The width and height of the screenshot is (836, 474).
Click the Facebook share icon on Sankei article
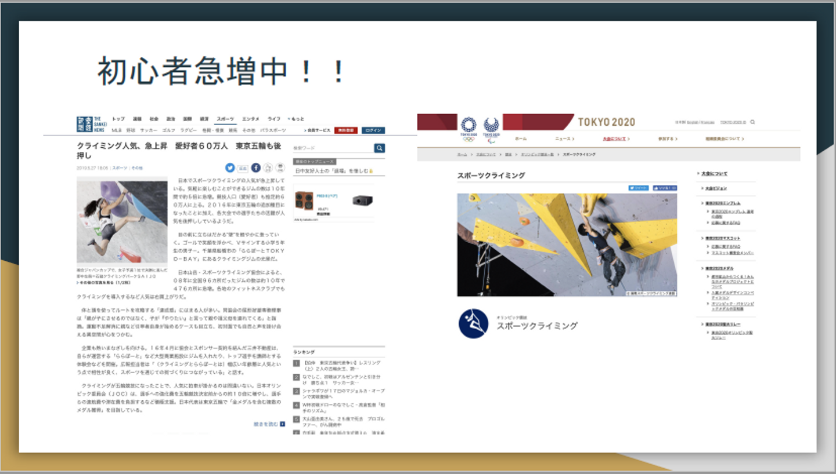[256, 168]
